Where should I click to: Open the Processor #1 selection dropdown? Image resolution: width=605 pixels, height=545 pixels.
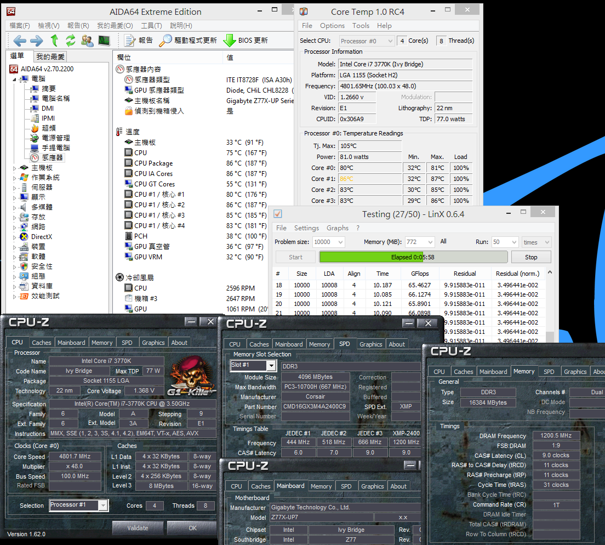79,505
